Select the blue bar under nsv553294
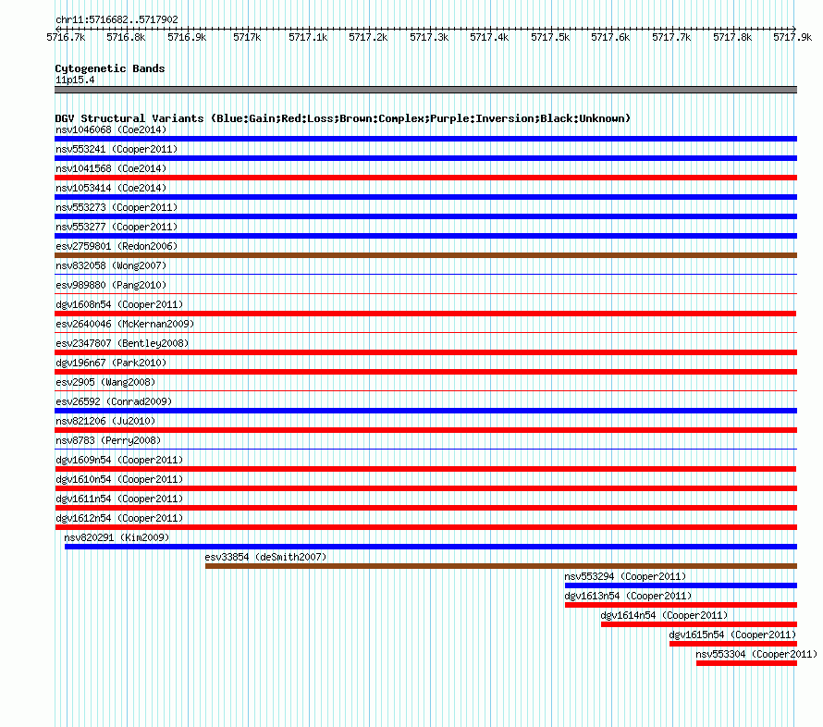The width and height of the screenshot is (823, 727). click(681, 585)
